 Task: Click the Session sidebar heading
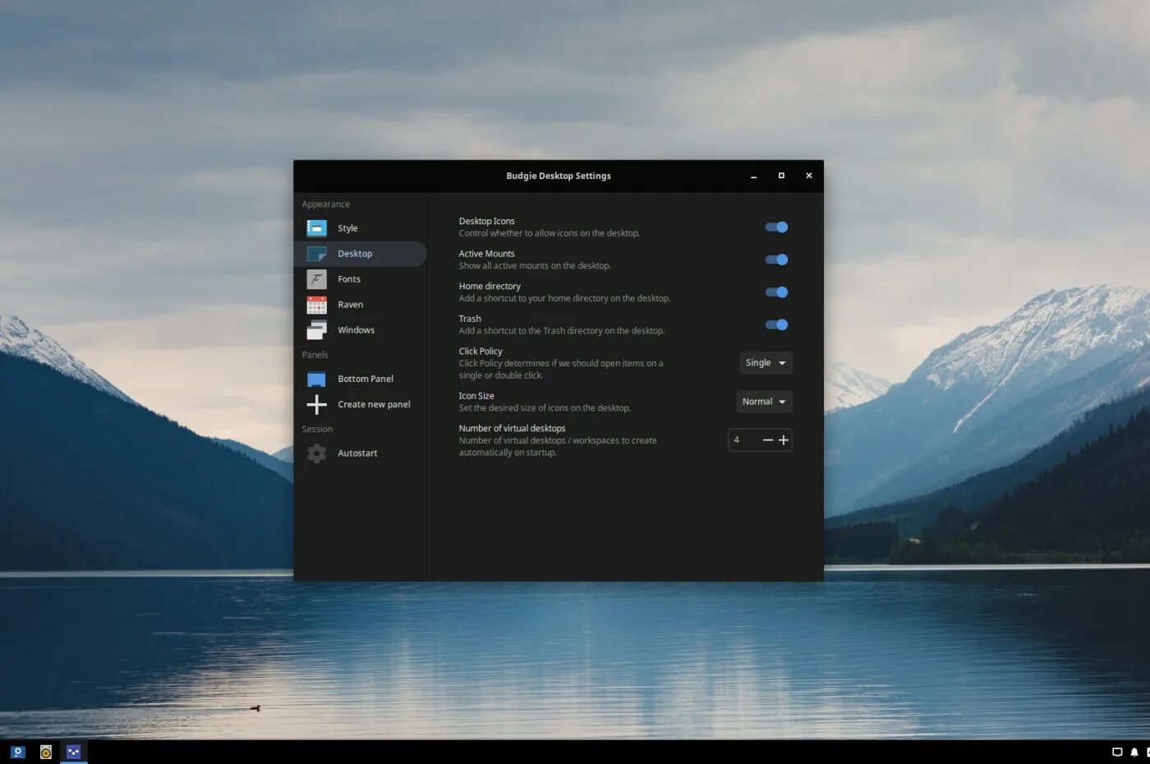click(317, 430)
